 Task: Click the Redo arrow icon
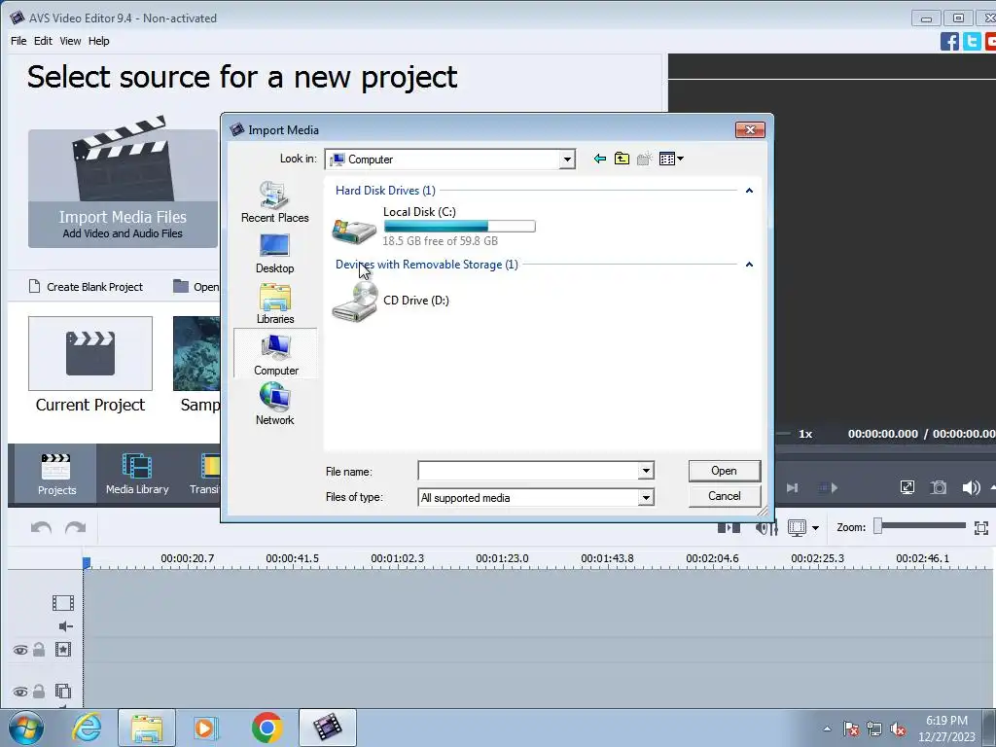75,528
